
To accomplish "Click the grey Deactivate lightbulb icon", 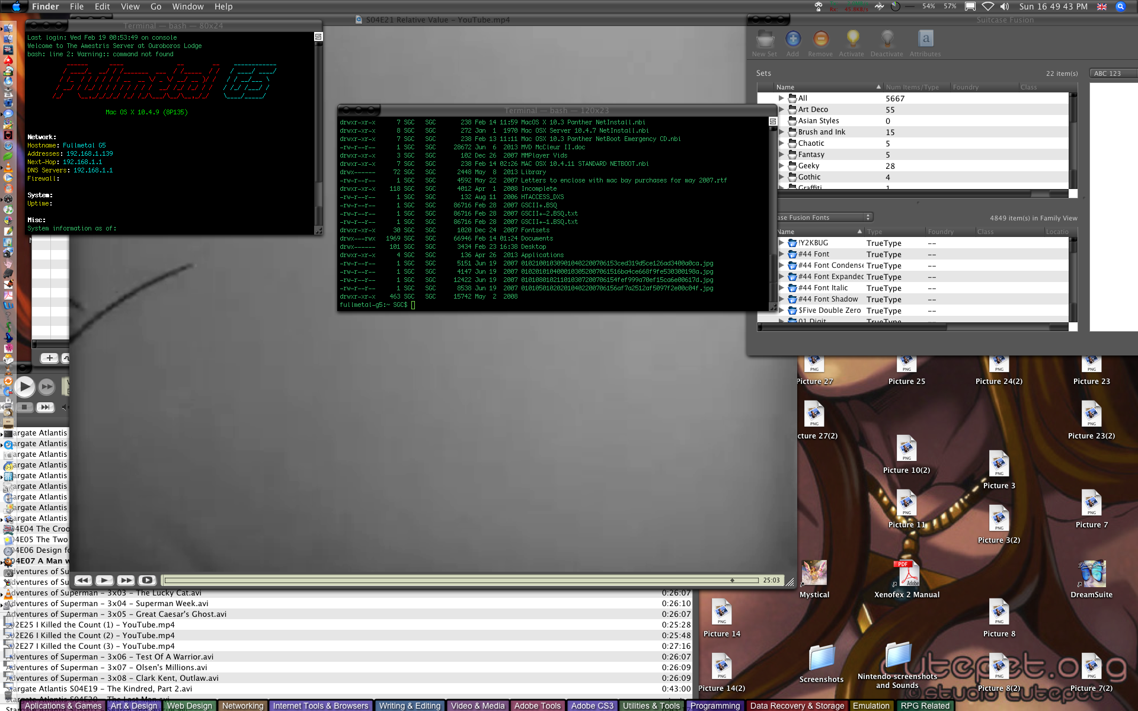I will tap(887, 39).
